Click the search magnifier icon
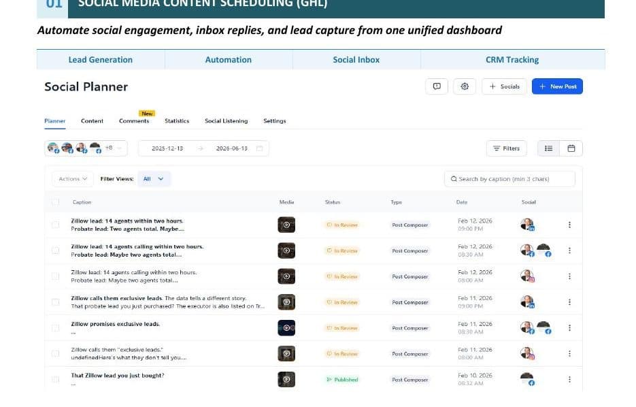 coord(454,179)
